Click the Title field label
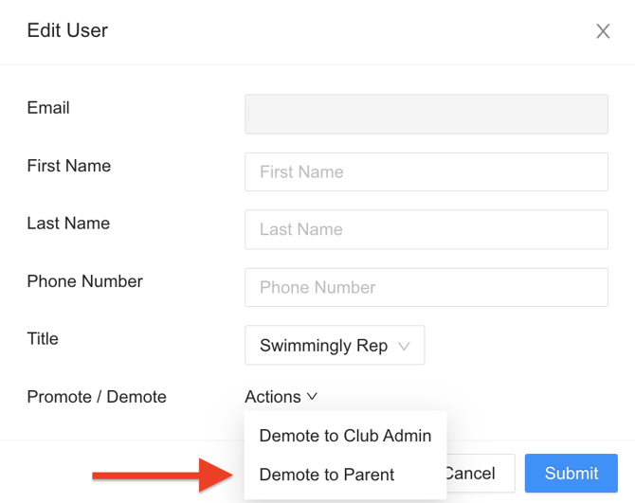This screenshot has height=503, width=635. [x=43, y=339]
